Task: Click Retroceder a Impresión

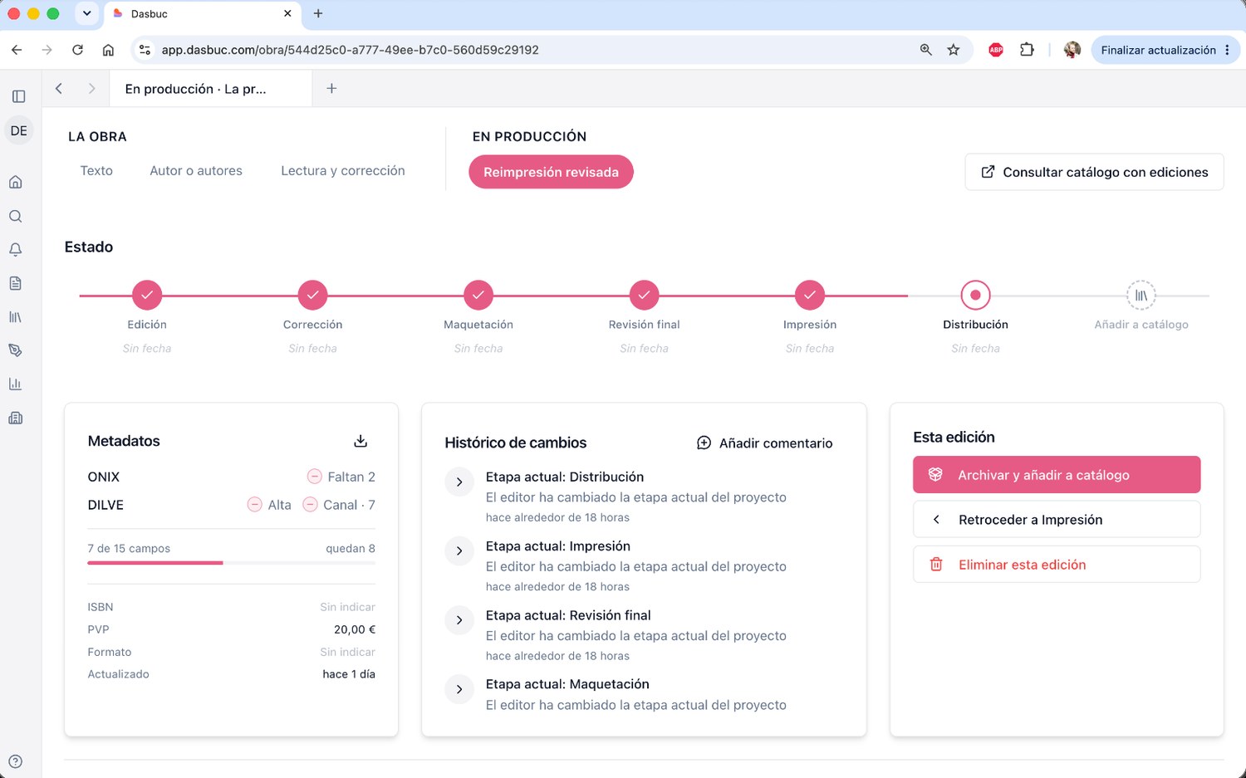Action: 1057,520
